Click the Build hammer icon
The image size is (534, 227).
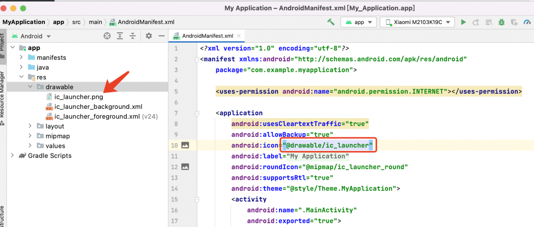pyautogui.click(x=331, y=22)
